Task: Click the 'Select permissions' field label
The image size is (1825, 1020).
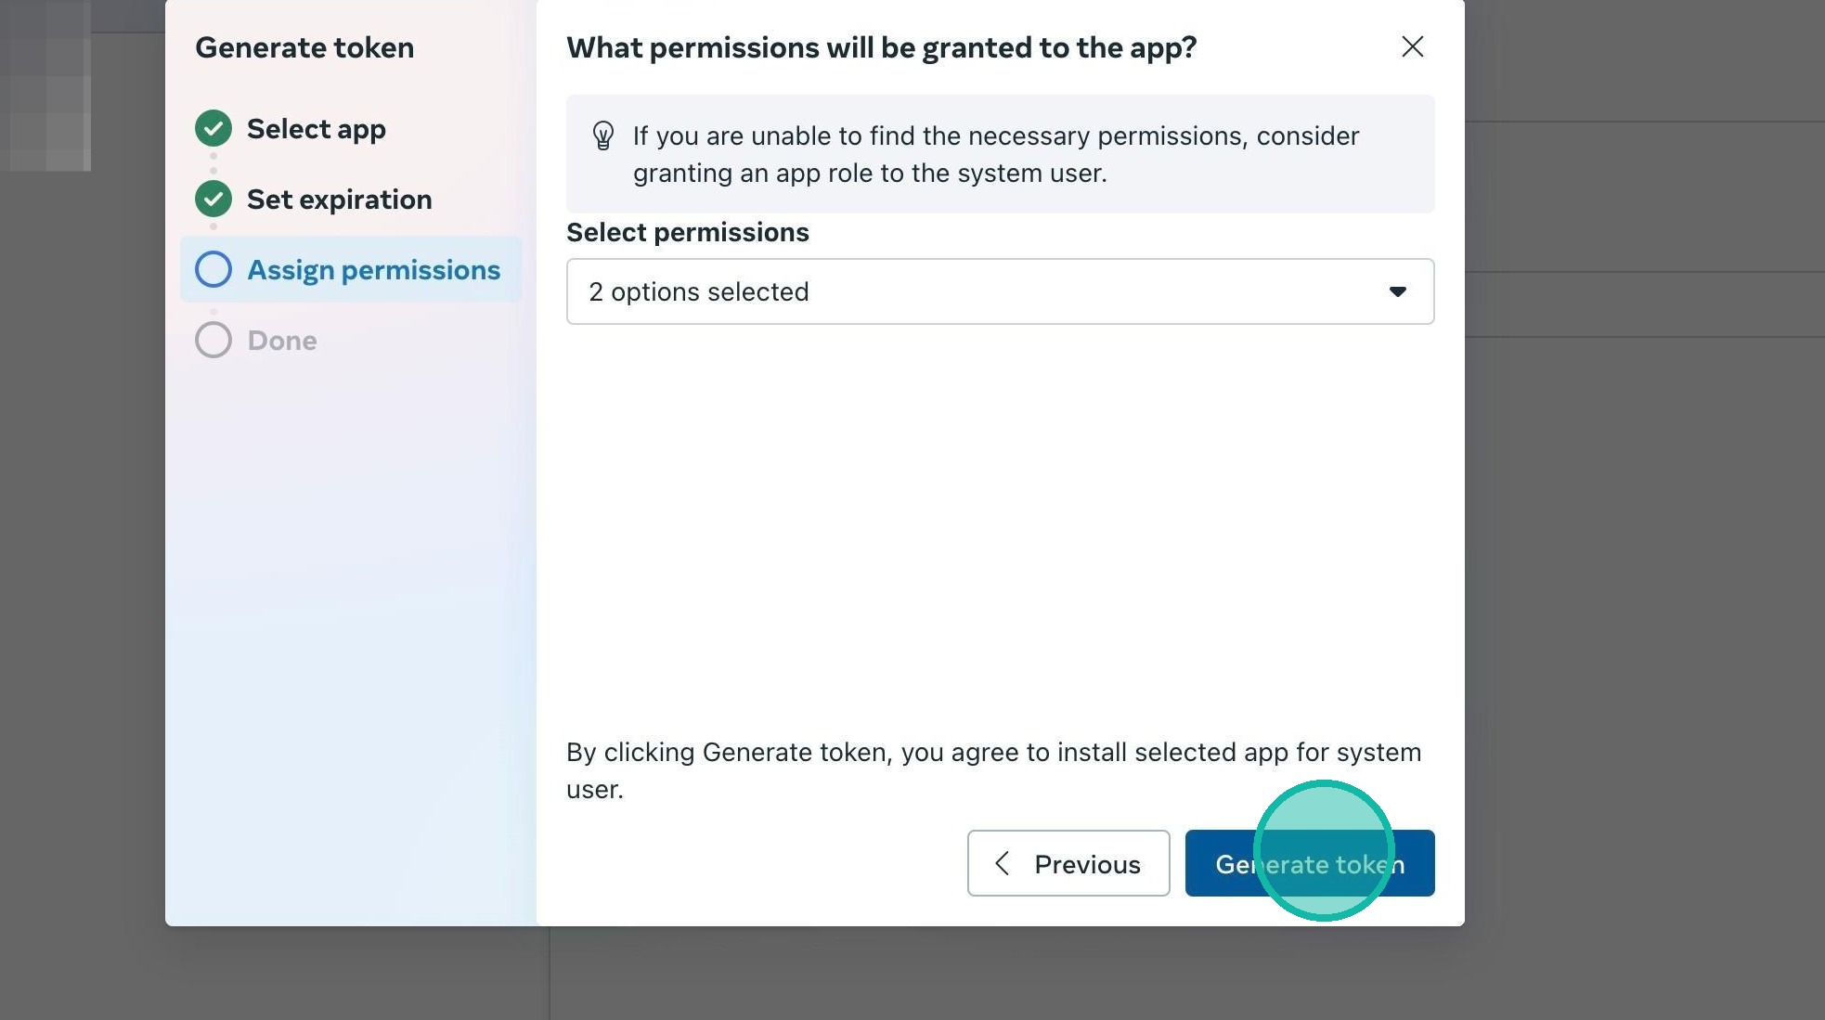Action: (x=687, y=232)
